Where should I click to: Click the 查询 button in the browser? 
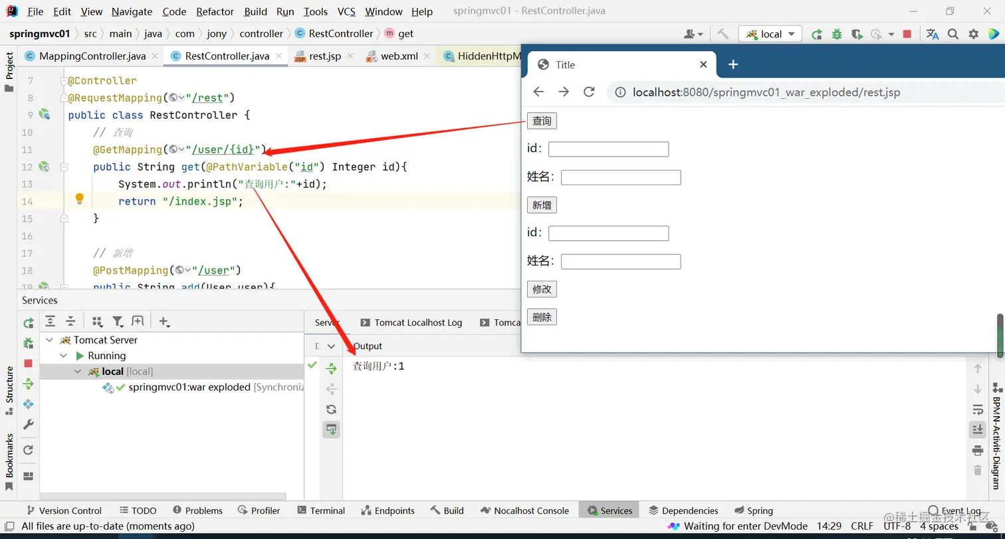[x=542, y=121]
